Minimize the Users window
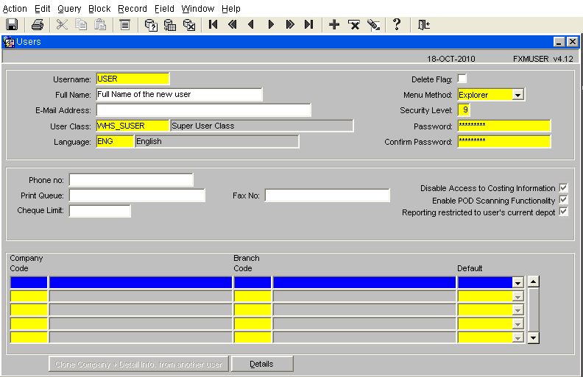This screenshot has height=377, width=583. (559, 42)
